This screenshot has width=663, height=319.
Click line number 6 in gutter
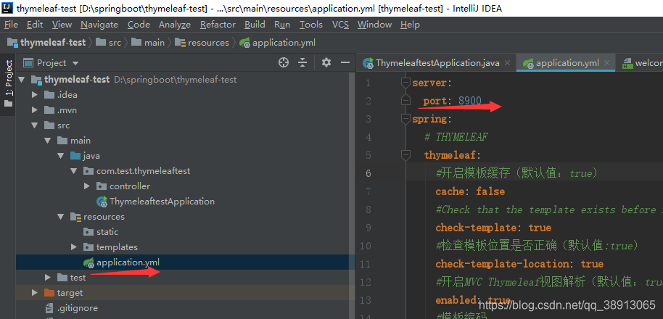(x=368, y=173)
